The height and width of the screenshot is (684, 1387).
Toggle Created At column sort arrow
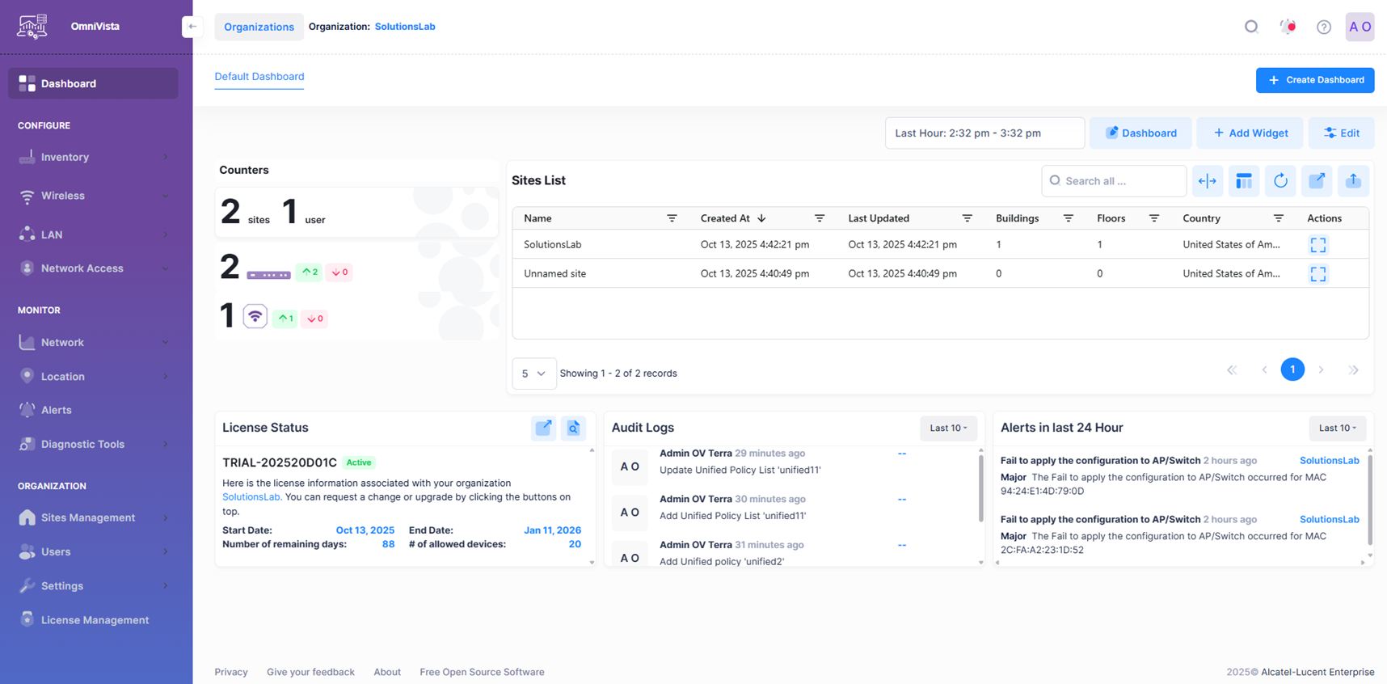[761, 218]
